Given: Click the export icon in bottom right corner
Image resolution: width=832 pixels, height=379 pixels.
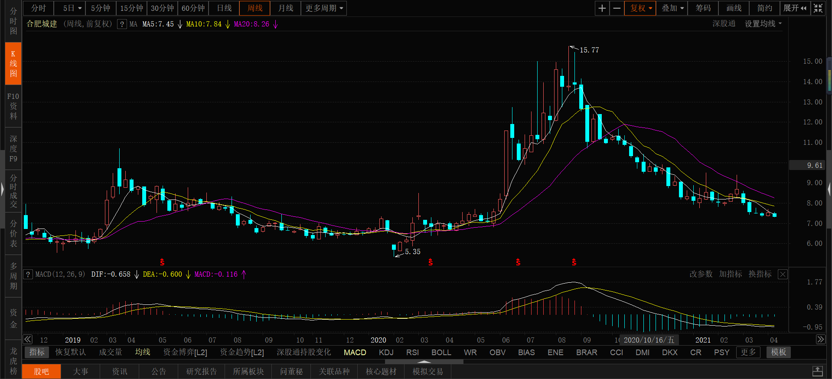Looking at the screenshot, I should click(x=817, y=372).
